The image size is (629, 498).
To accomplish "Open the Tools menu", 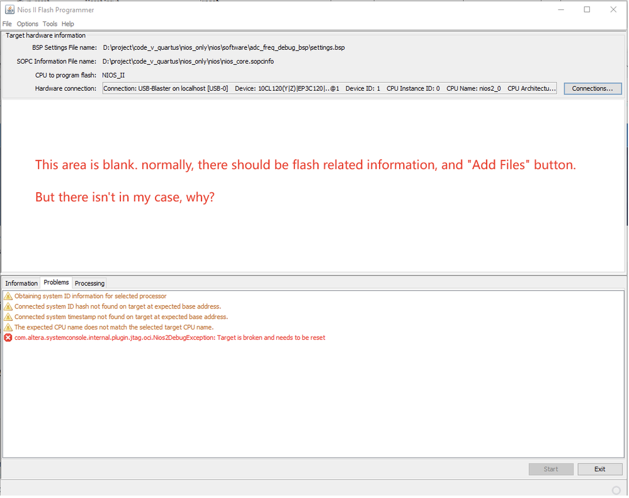I will click(x=50, y=24).
